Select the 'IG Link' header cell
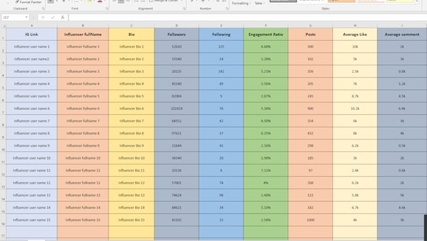Screen dimensions: 427x241 (31, 35)
